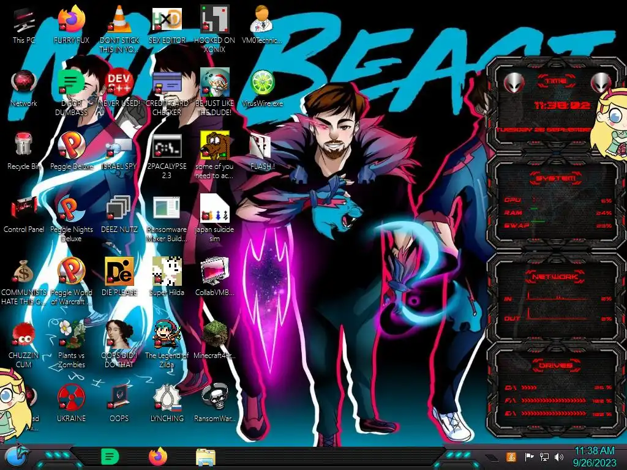627x470 pixels.
Task: Click the F:\ drive usage bar
Action: (558, 400)
